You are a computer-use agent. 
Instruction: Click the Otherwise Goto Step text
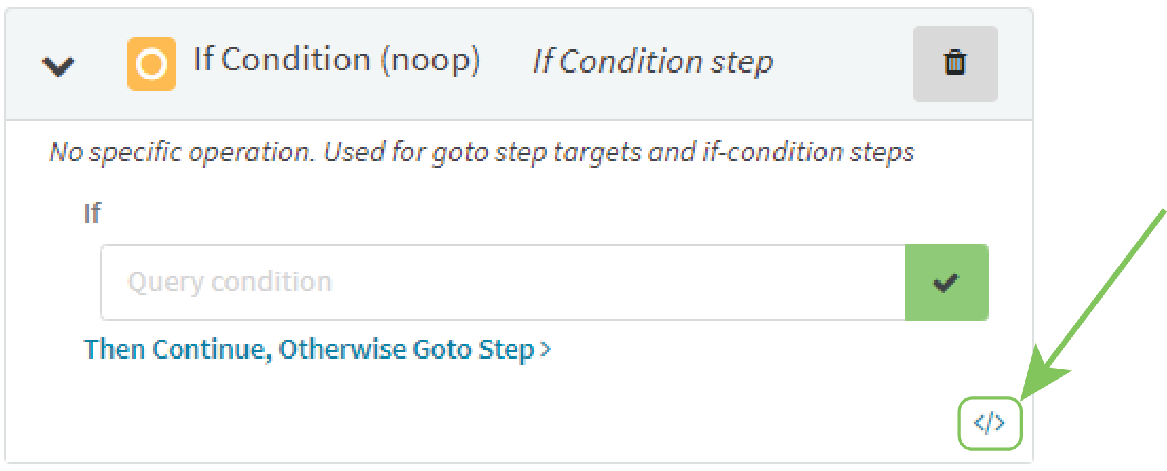tap(406, 350)
